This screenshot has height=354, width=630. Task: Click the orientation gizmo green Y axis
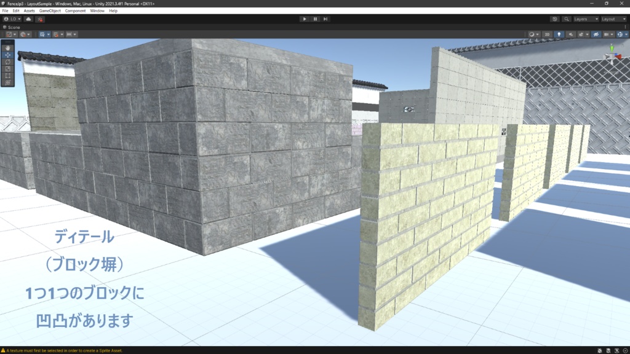coord(612,48)
